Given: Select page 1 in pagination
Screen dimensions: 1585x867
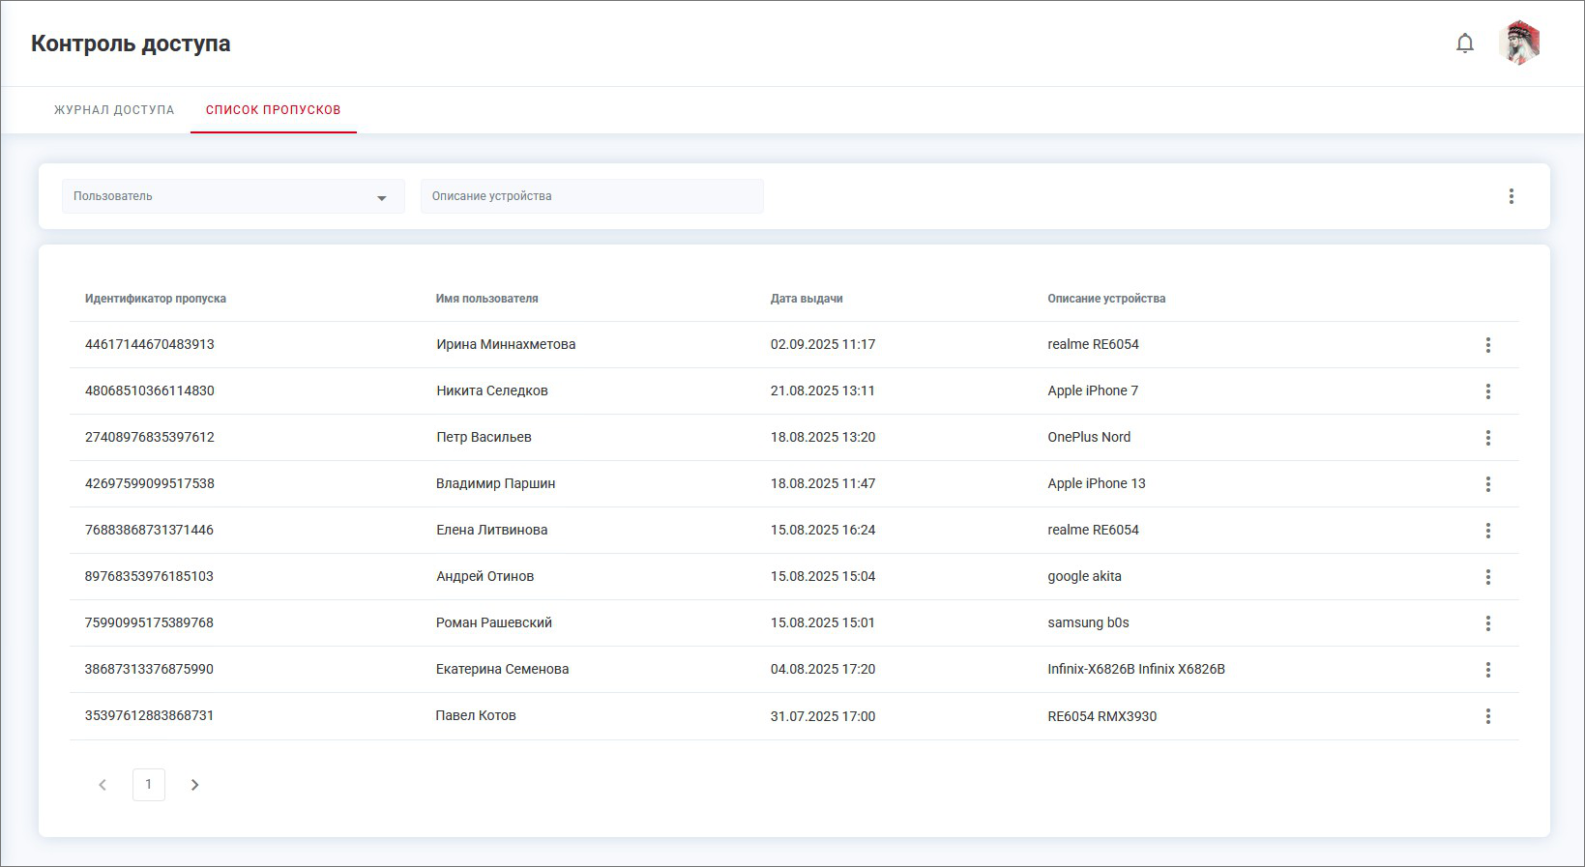Looking at the screenshot, I should pyautogui.click(x=149, y=785).
